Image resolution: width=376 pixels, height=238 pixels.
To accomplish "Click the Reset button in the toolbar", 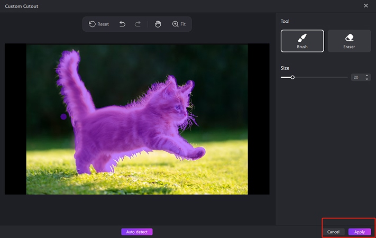I will pyautogui.click(x=99, y=24).
